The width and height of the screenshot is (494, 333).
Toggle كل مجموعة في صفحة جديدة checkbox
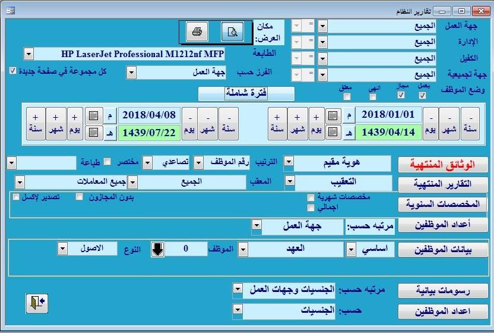click(x=12, y=70)
